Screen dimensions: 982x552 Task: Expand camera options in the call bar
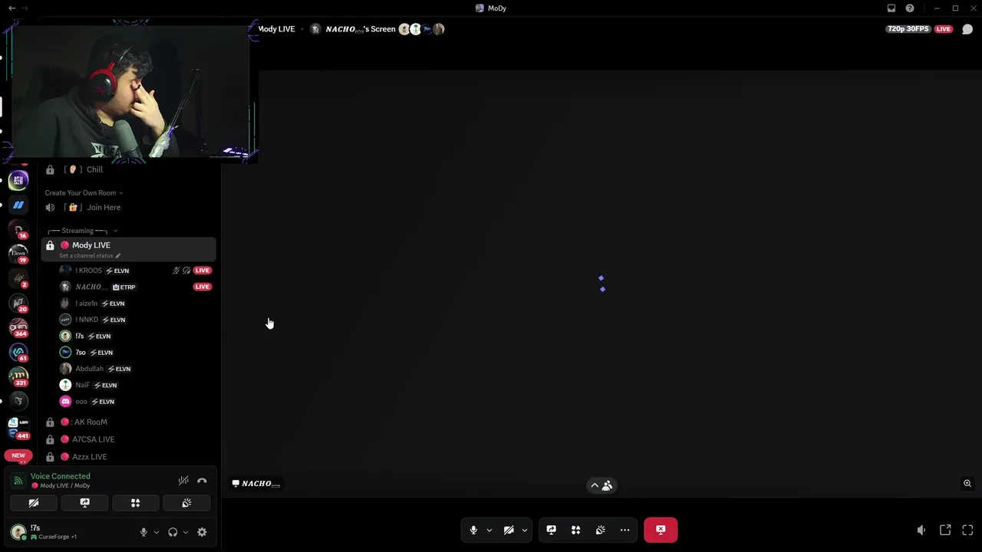524,530
